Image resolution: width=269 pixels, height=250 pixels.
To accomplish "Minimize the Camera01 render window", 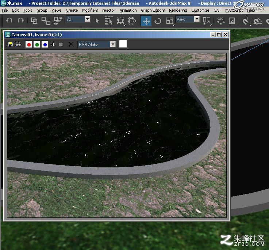I will (x=213, y=35).
